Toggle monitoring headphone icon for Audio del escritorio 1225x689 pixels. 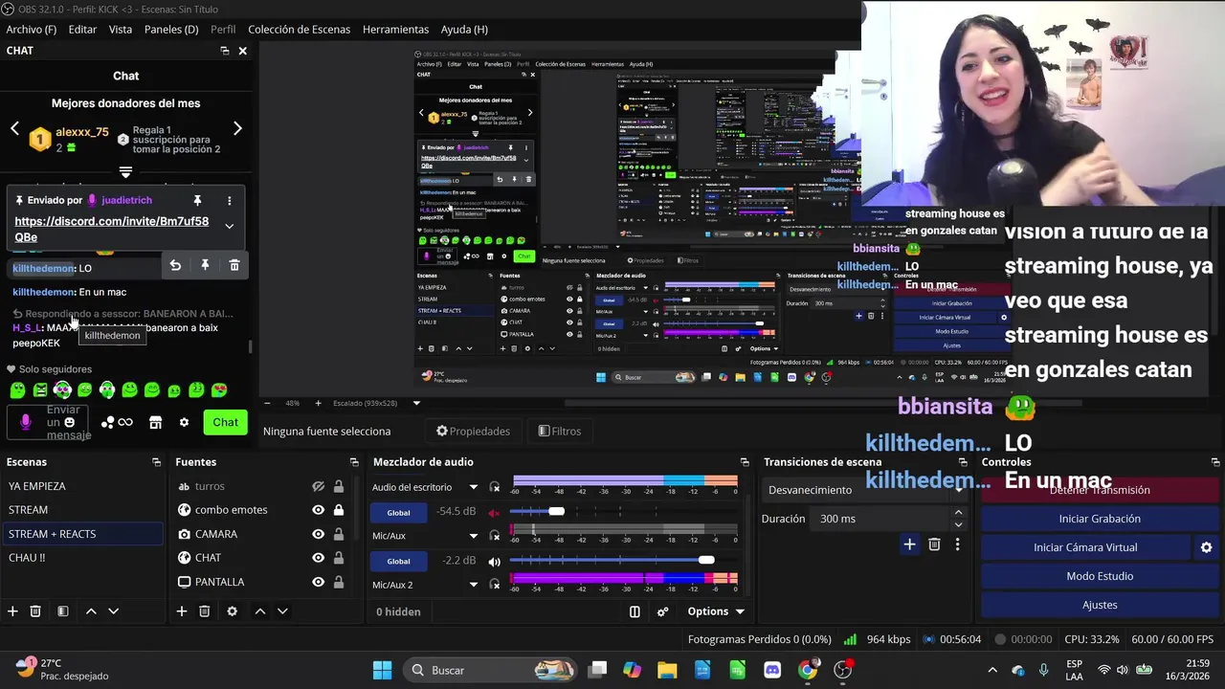[x=495, y=487]
